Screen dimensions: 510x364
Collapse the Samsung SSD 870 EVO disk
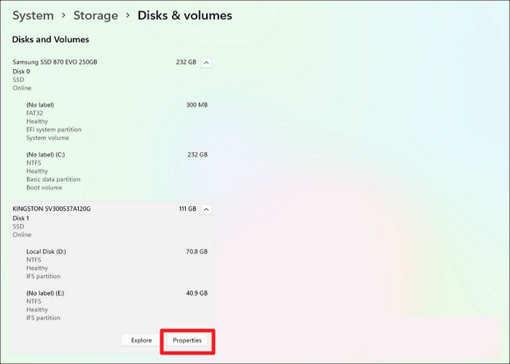click(206, 63)
